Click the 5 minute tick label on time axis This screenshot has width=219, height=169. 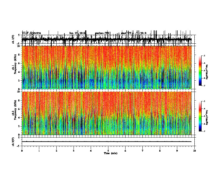[108, 151]
